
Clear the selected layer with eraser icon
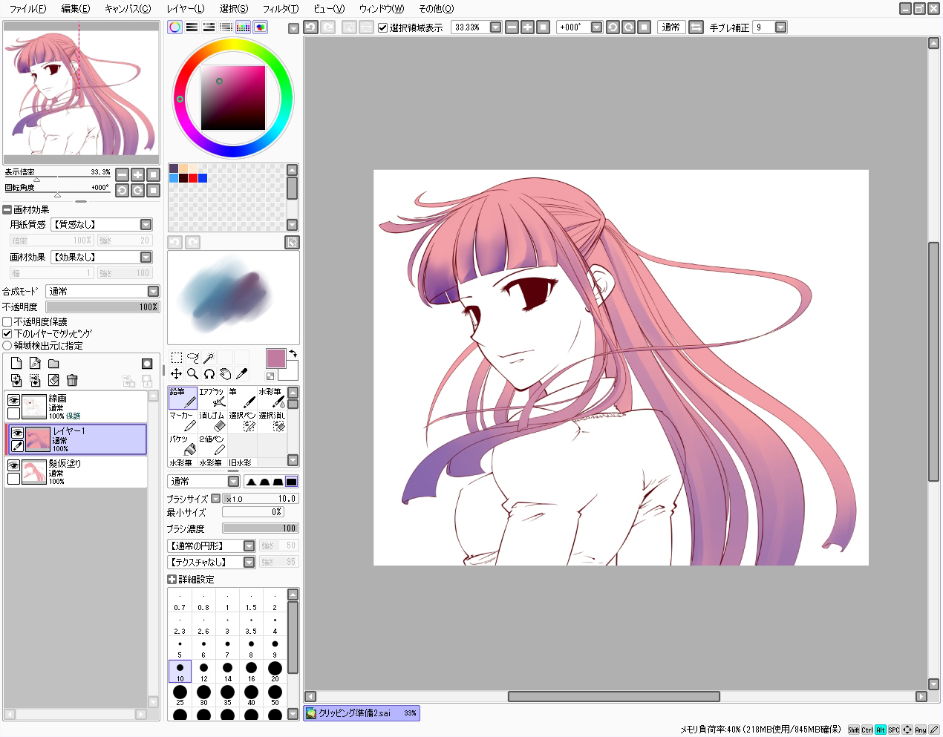[x=53, y=380]
